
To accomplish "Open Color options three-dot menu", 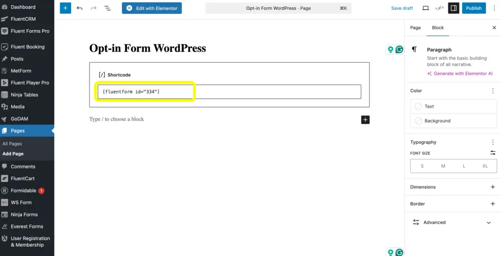I will pyautogui.click(x=493, y=91).
